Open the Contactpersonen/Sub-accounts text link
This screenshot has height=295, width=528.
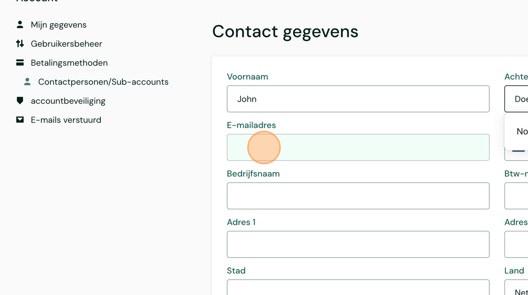coord(103,82)
